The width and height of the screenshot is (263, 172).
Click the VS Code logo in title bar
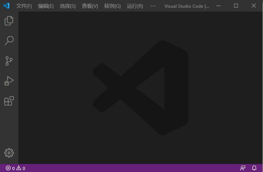click(6, 6)
